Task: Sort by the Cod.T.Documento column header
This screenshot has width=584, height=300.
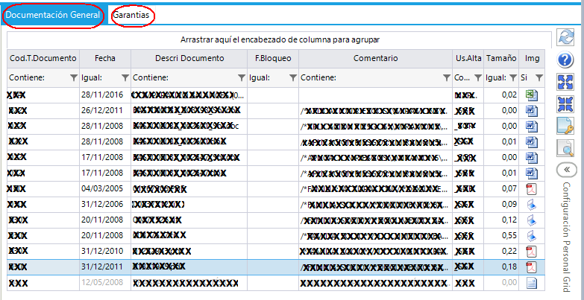Action: [x=43, y=58]
